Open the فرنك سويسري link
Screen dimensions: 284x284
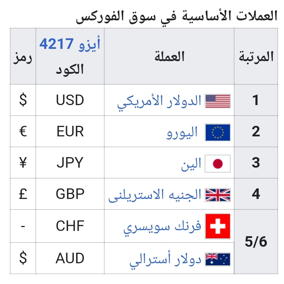[x=162, y=227]
